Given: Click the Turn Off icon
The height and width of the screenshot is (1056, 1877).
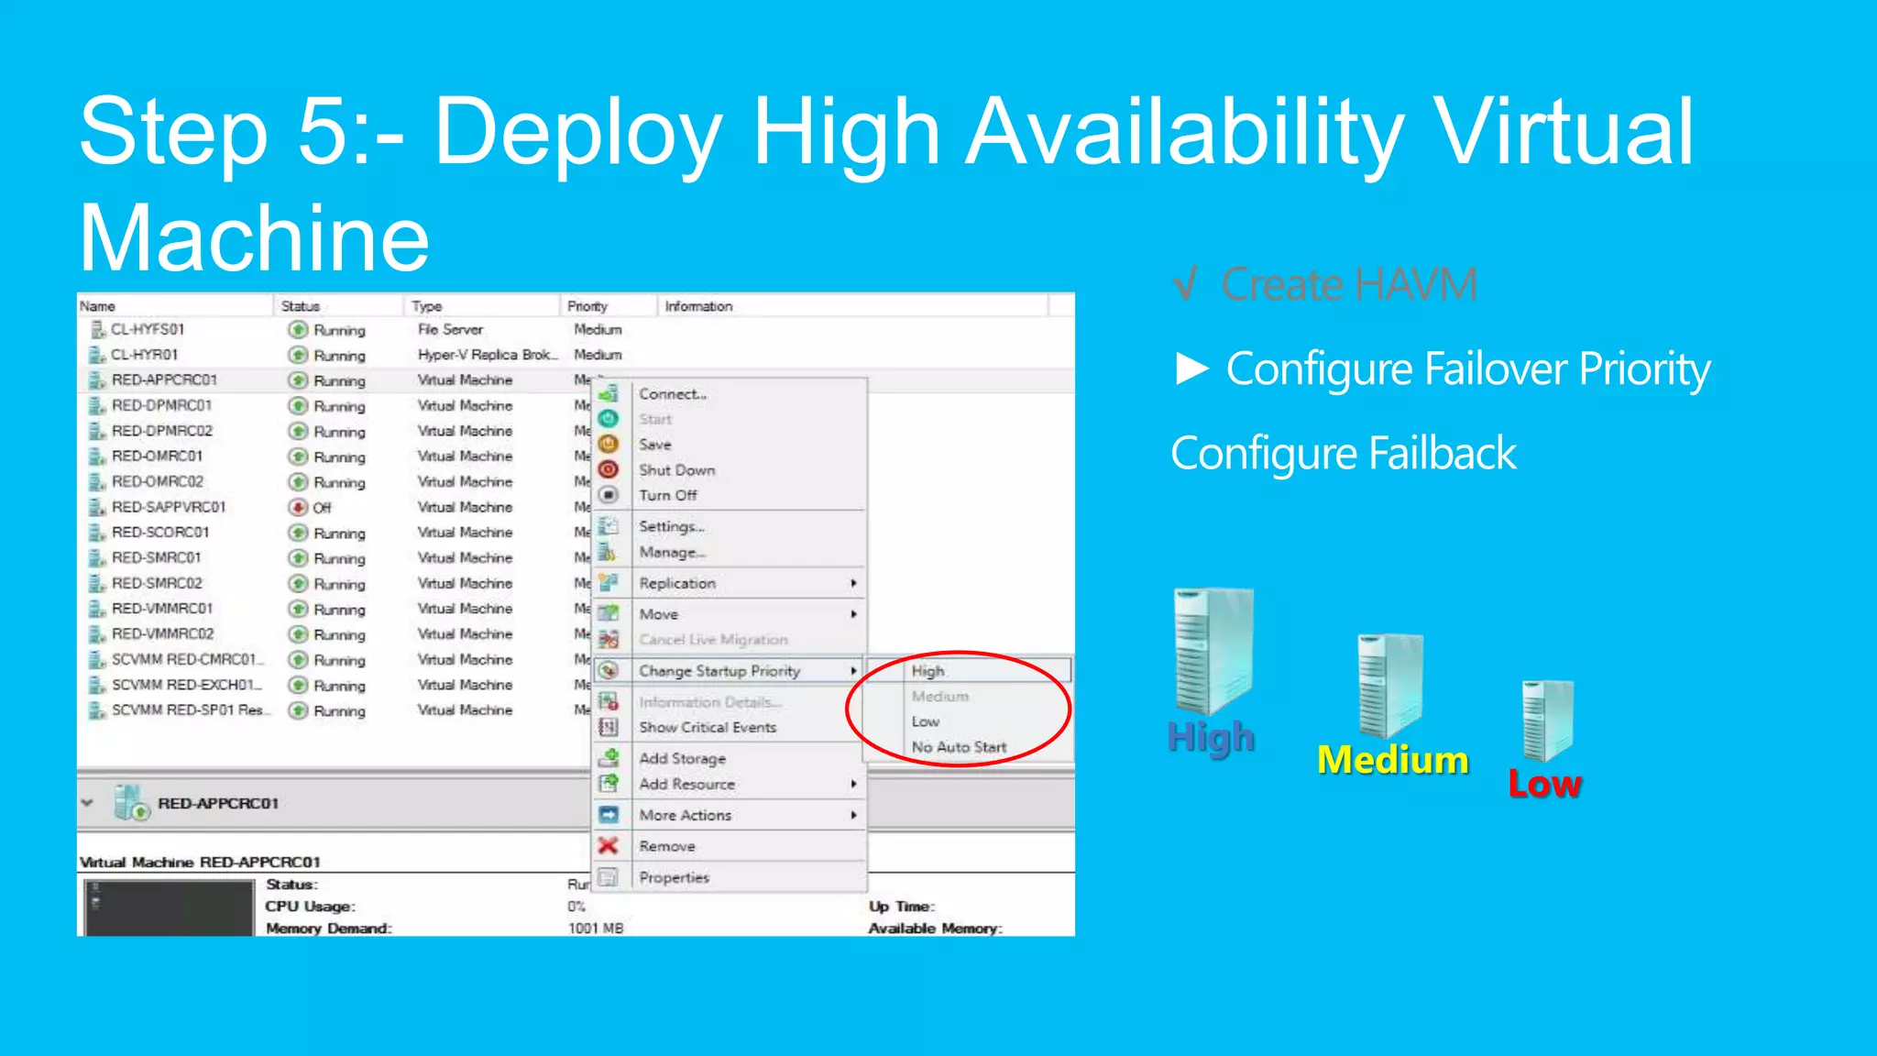Looking at the screenshot, I should click(x=609, y=495).
